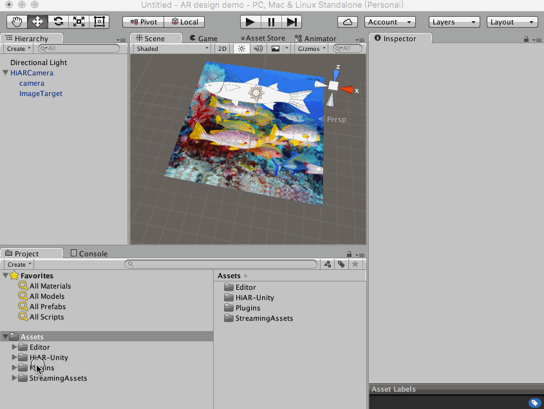This screenshot has width=544, height=409.
Task: Click the Project panel search field
Action: 221,265
